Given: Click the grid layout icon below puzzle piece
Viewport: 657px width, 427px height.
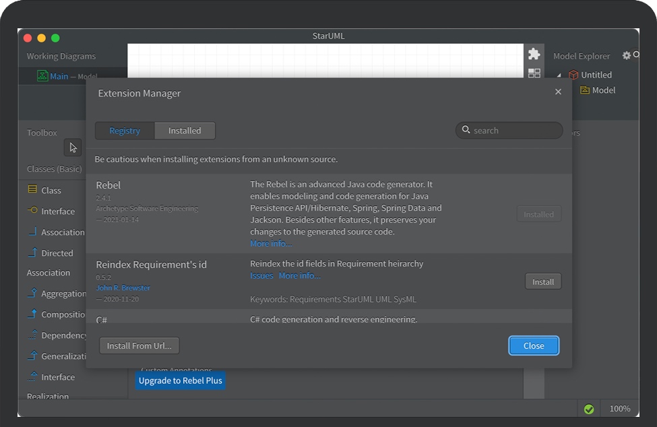Looking at the screenshot, I should [x=534, y=73].
